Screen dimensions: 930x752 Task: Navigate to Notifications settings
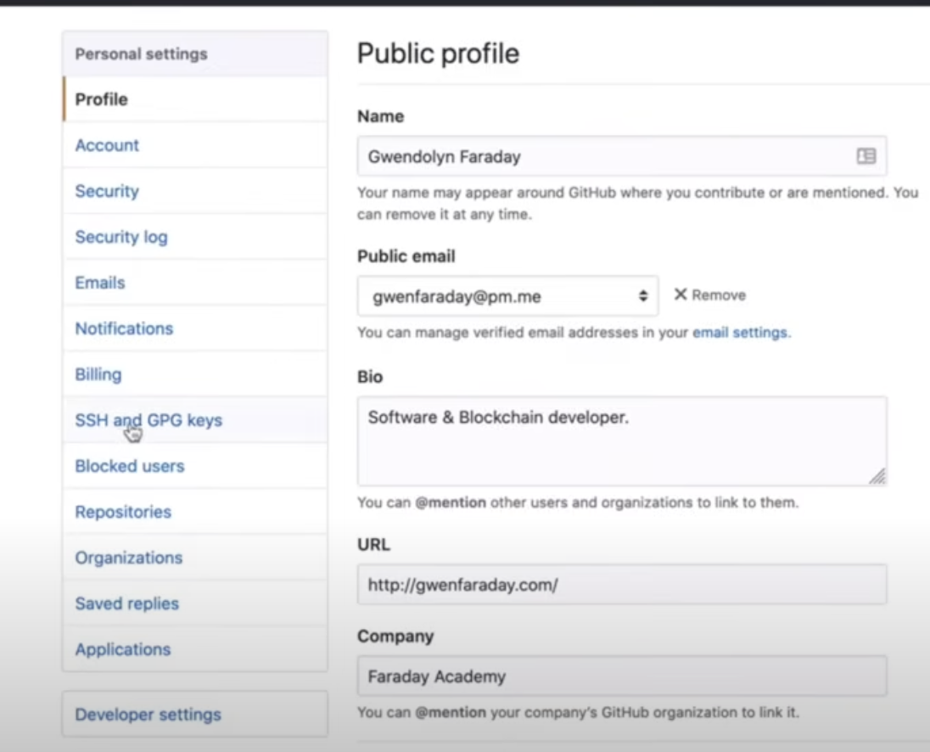click(124, 328)
